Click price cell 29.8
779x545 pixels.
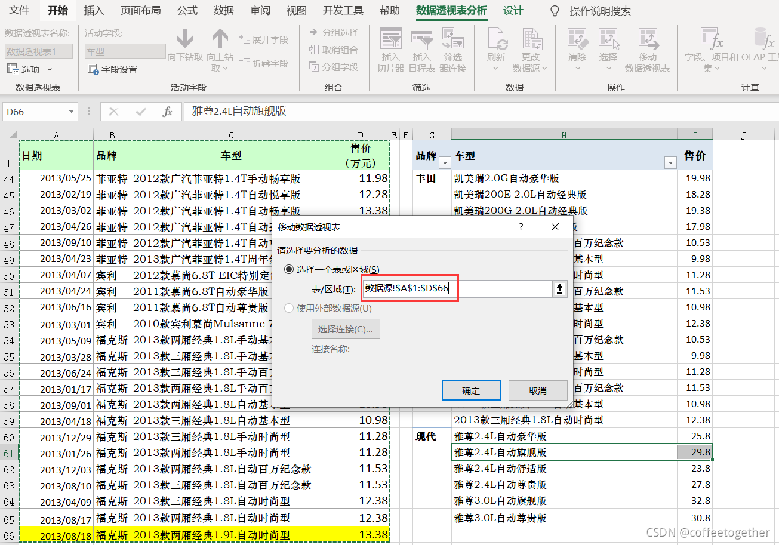(x=695, y=452)
